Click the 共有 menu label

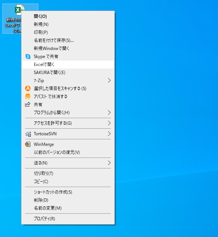(x=38, y=104)
